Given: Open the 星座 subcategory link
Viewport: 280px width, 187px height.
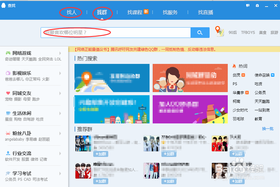Looking at the screenshot, I should click(9, 119).
